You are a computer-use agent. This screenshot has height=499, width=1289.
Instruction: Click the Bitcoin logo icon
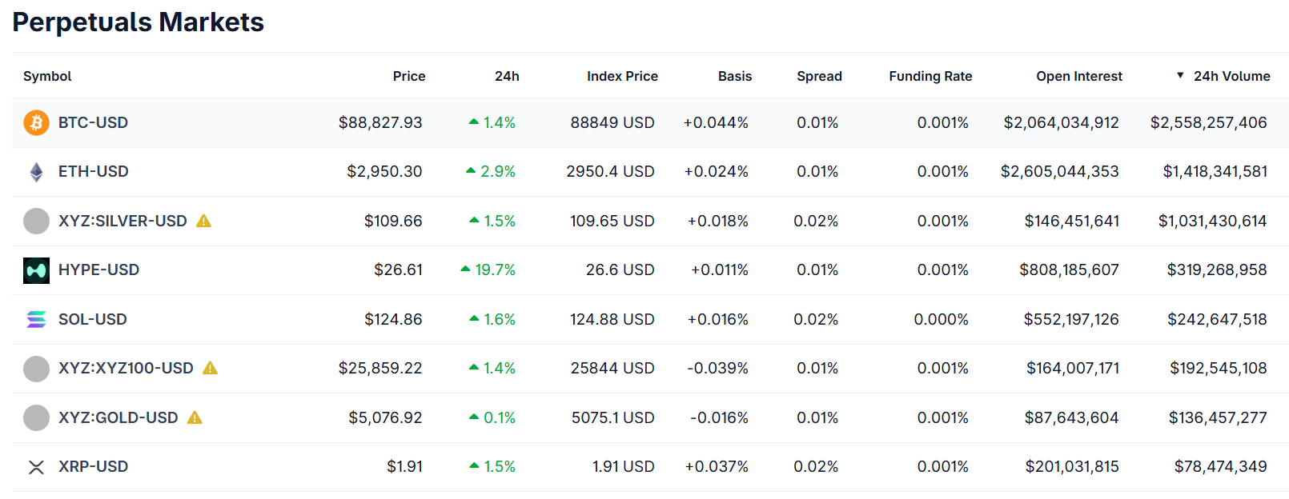click(36, 122)
